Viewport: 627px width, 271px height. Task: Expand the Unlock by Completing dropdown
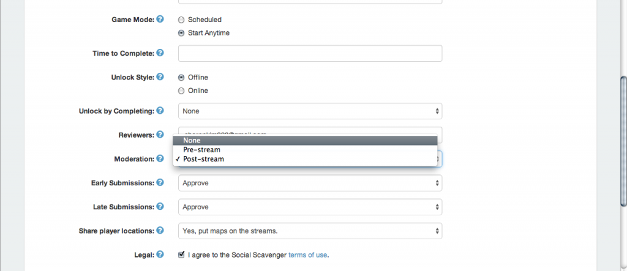[310, 111]
